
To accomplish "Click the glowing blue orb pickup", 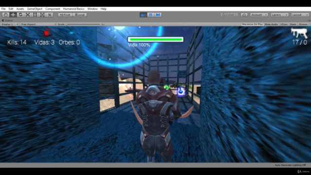I will point(181,92).
